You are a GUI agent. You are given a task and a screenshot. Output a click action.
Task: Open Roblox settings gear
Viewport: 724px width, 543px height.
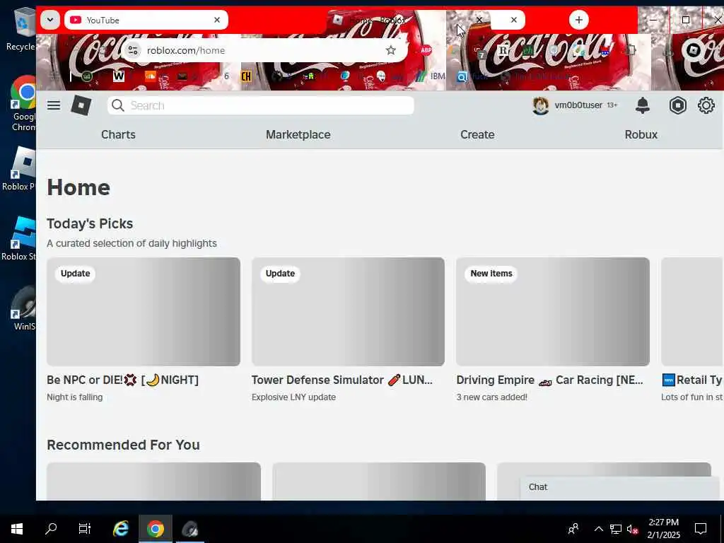706,105
